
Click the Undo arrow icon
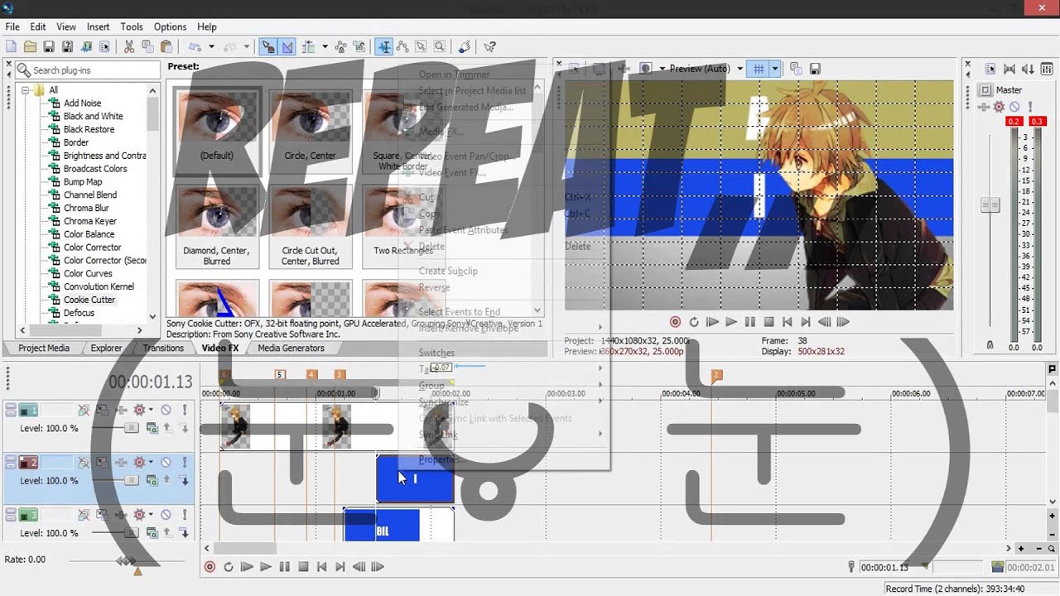tap(195, 47)
